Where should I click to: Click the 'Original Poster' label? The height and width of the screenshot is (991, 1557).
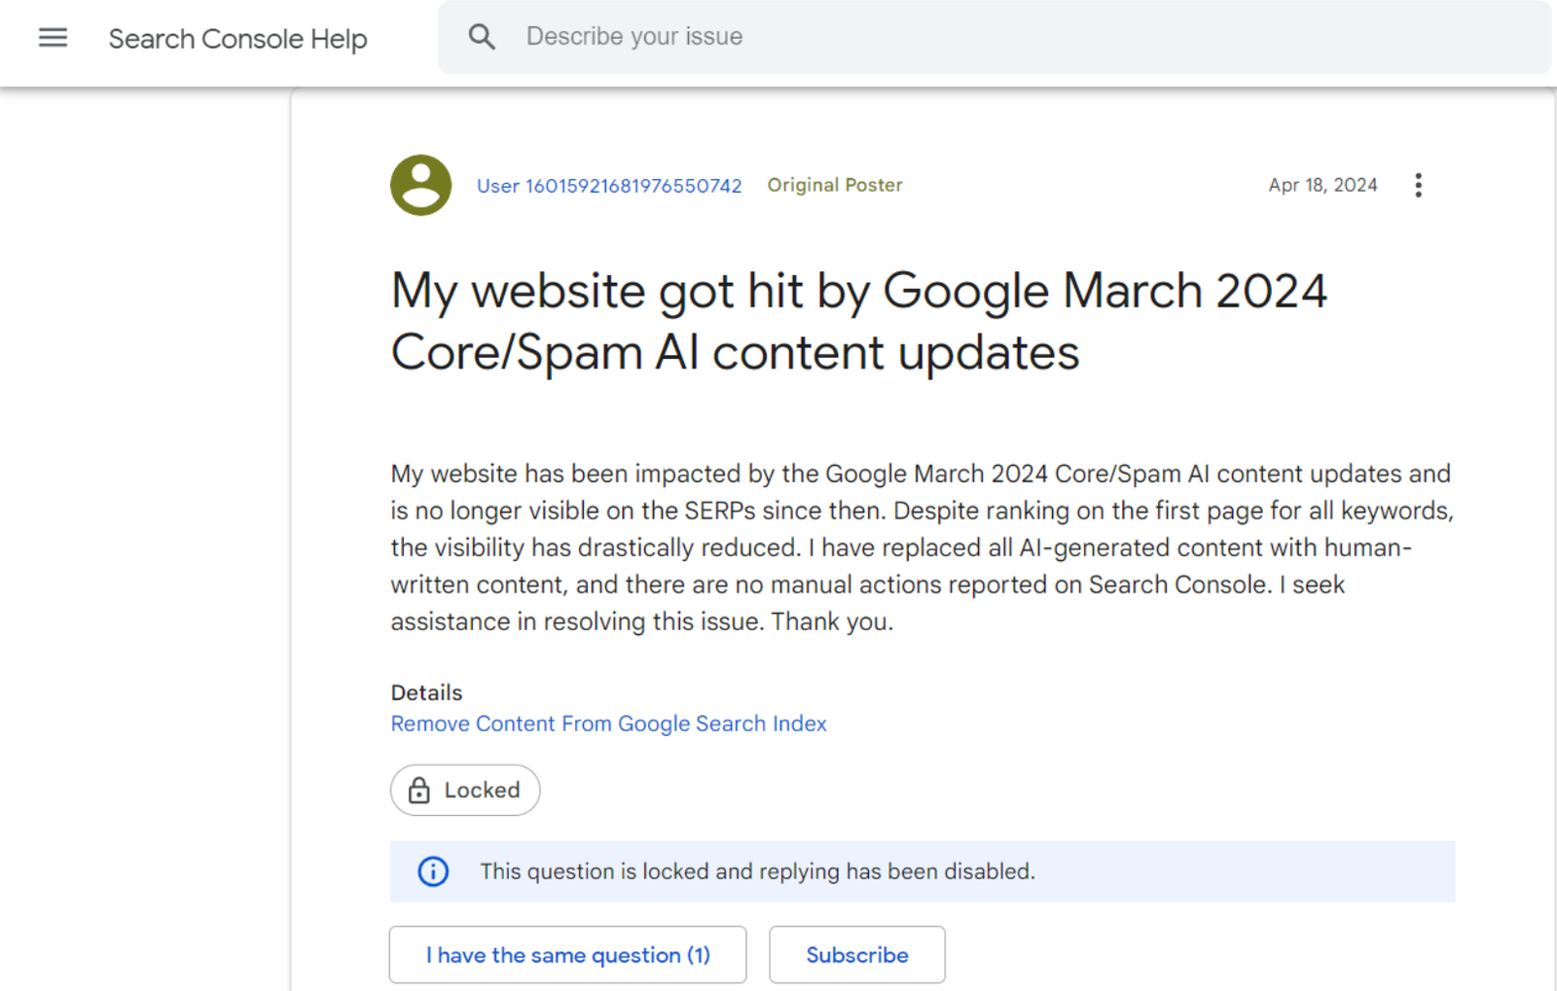(x=835, y=185)
